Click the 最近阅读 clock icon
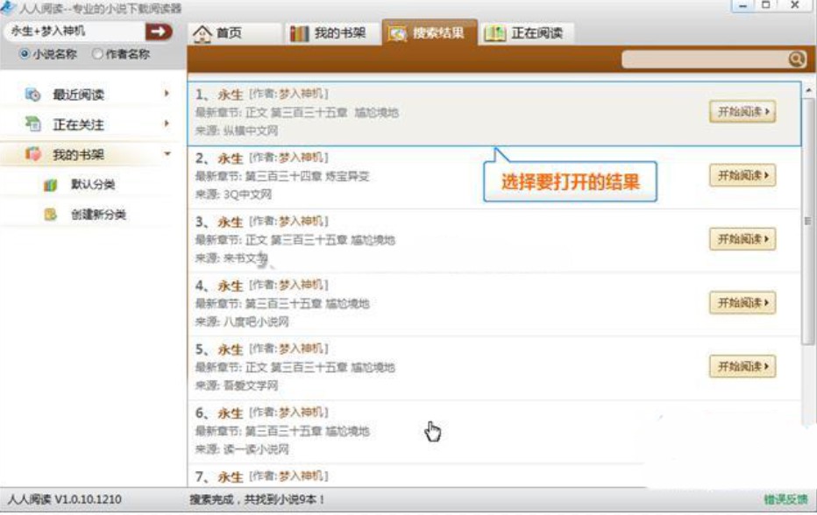 pos(32,95)
